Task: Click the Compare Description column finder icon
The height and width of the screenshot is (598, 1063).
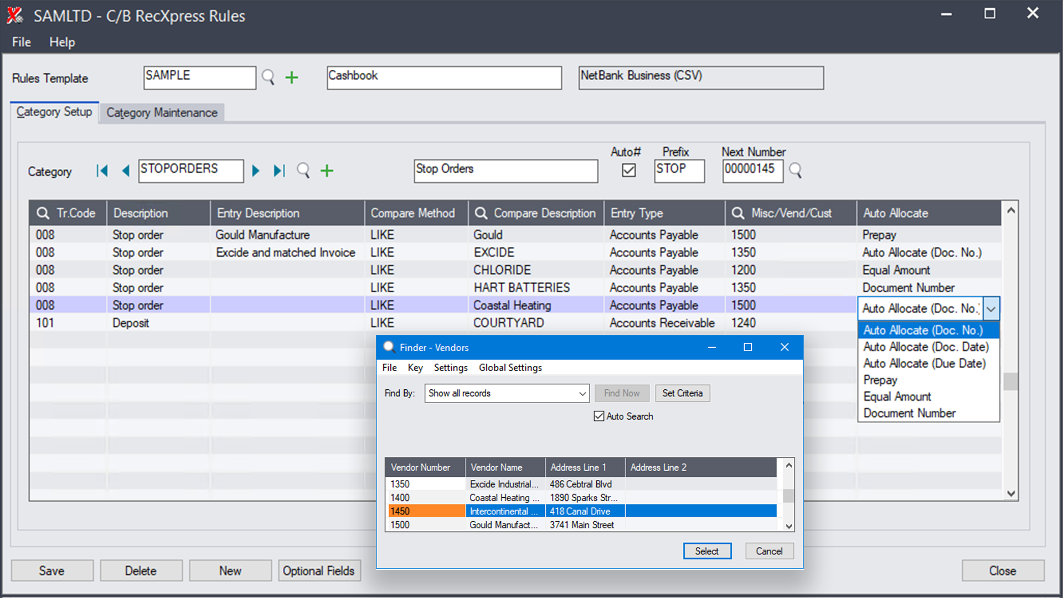Action: point(481,213)
